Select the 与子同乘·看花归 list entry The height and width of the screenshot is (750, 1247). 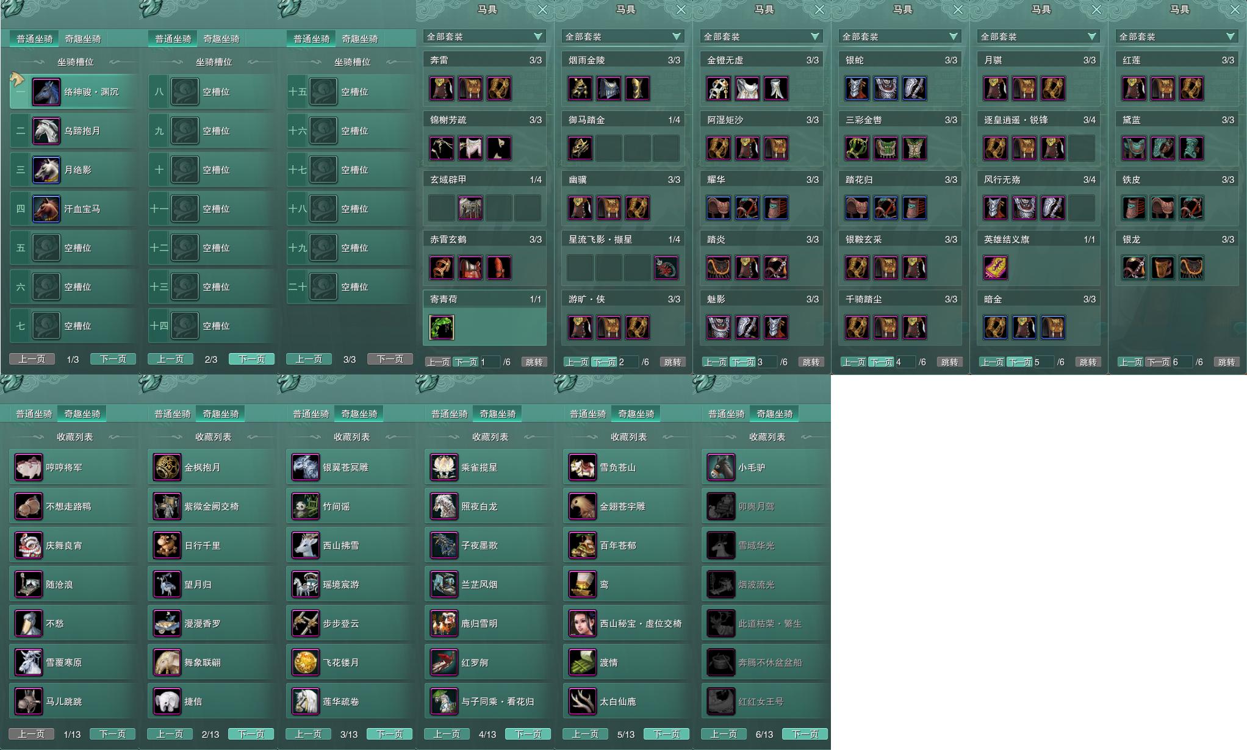pos(488,702)
